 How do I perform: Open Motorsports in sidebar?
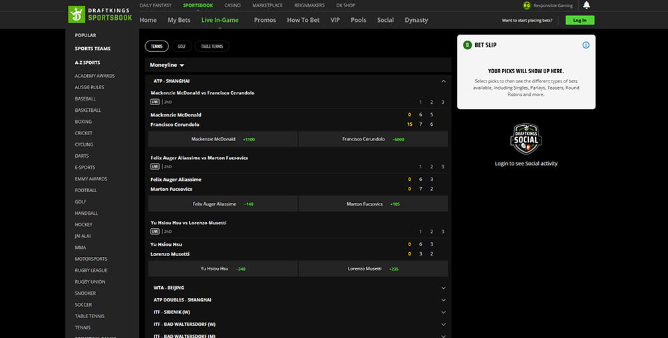click(90, 259)
